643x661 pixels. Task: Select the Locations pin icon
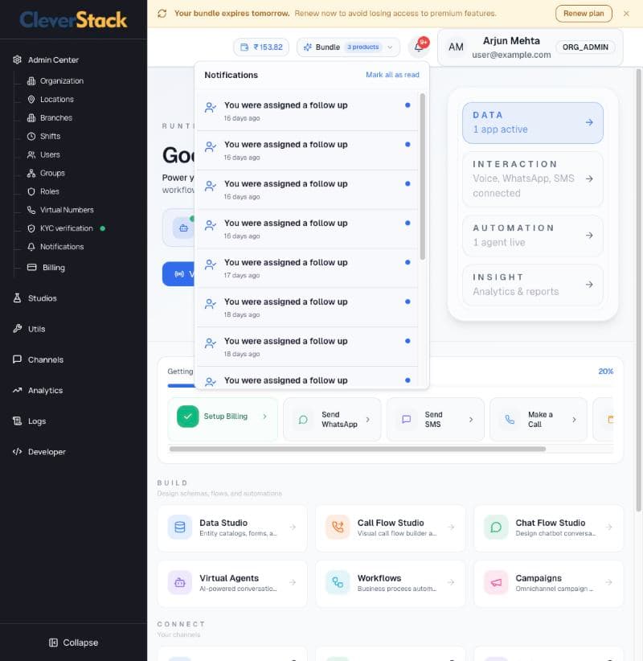point(31,100)
